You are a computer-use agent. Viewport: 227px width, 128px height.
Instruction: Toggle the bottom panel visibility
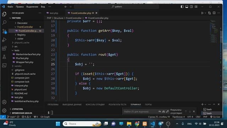187,7
